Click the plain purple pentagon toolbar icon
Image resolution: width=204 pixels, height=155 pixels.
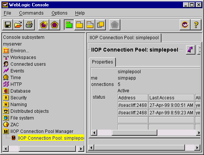click(55, 25)
